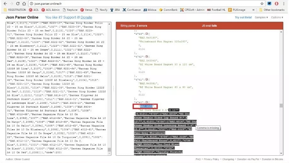Screen dimensions: 289x163
Task: Click the output panel vertical scrollbar thumb
Action: [281, 106]
